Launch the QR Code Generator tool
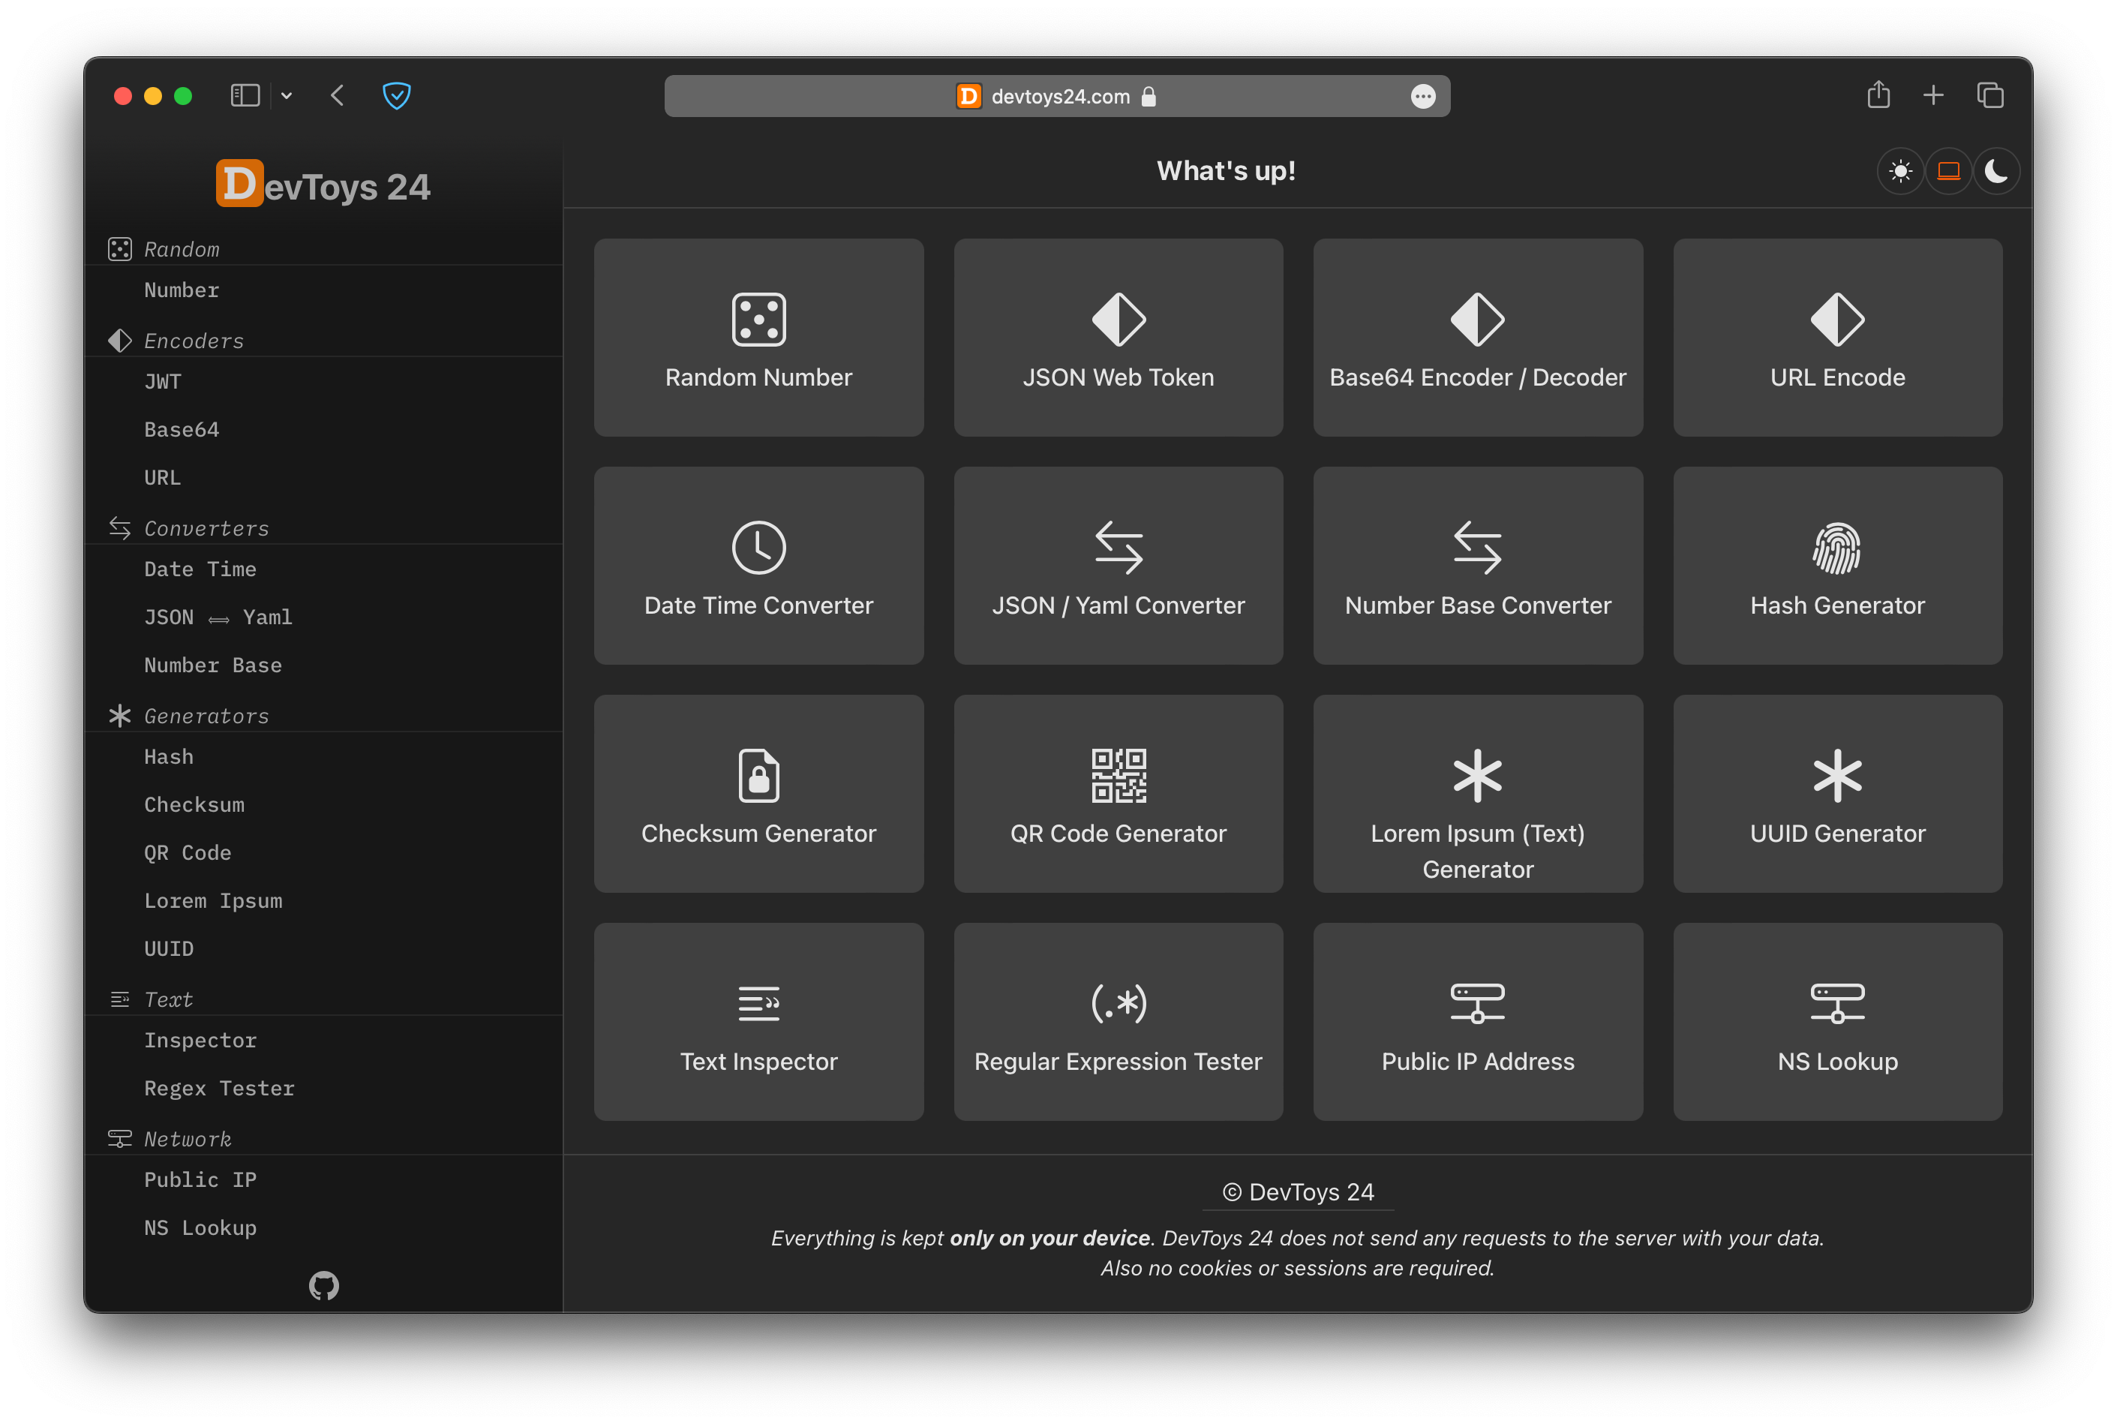Viewport: 2117px width, 1424px height. click(1118, 794)
